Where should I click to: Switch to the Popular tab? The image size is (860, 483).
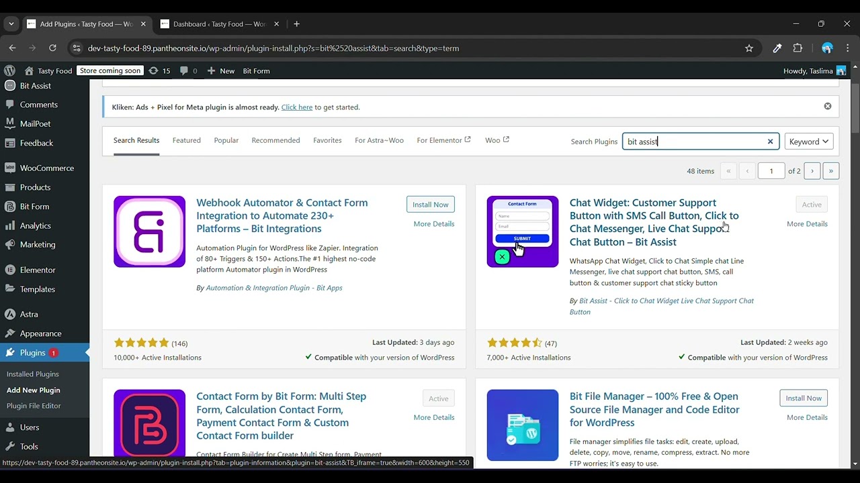(226, 141)
